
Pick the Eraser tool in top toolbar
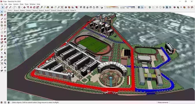pyautogui.click(x=7, y=7)
